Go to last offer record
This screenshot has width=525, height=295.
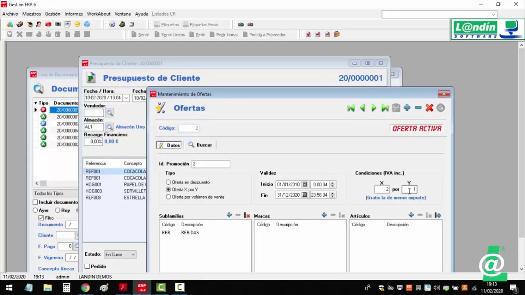coord(385,108)
